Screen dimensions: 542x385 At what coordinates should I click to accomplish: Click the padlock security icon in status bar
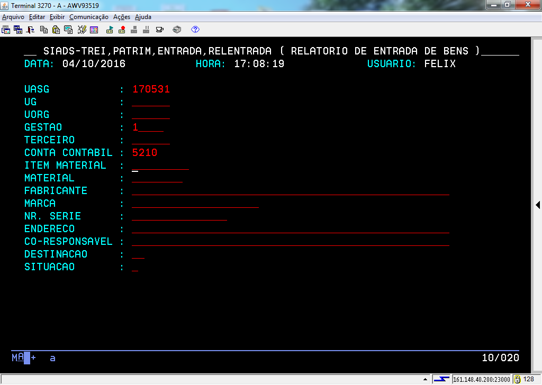[517, 380]
